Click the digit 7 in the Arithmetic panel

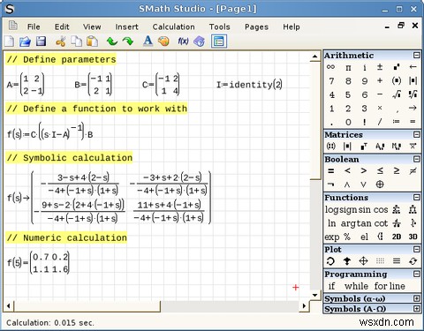[331, 80]
